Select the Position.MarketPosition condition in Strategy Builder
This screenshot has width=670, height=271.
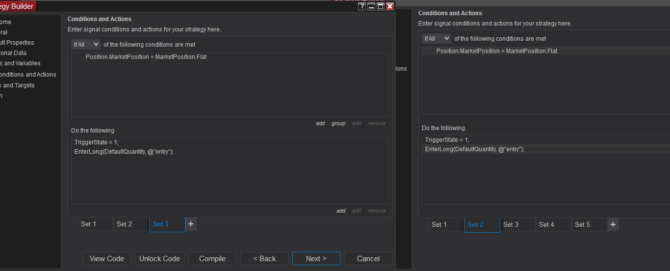click(x=146, y=57)
